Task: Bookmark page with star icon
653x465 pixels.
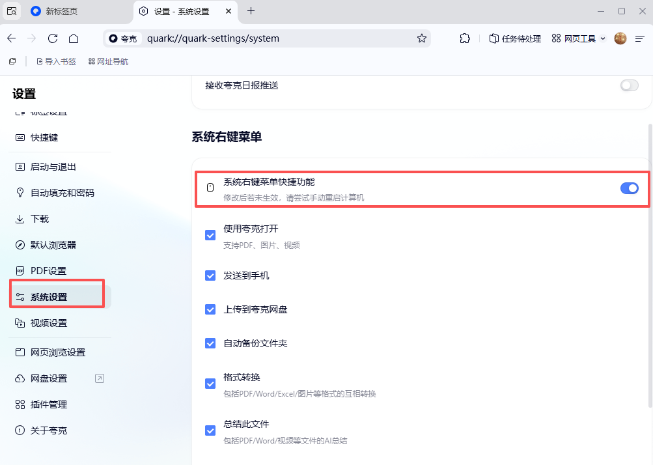Action: click(421, 38)
